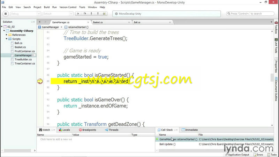Click the detach debugger toolbar icon
The height and width of the screenshot is (157, 279).
tap(104, 14)
